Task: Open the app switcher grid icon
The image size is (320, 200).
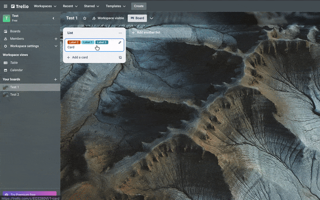Action: click(x=6, y=6)
